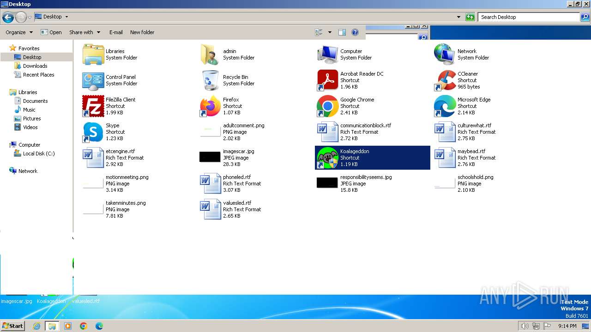Image resolution: width=591 pixels, height=332 pixels.
Task: Open the view options dropdown arrow
Action: point(330,32)
